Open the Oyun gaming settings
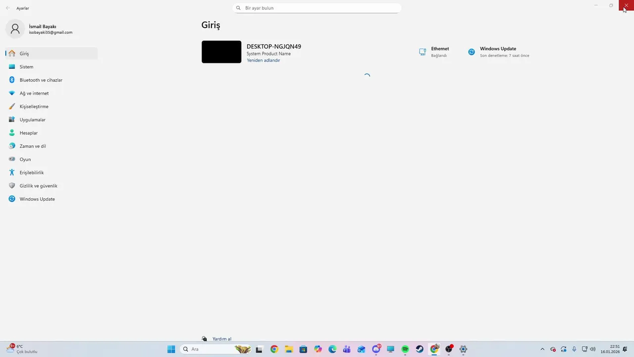 (52, 159)
